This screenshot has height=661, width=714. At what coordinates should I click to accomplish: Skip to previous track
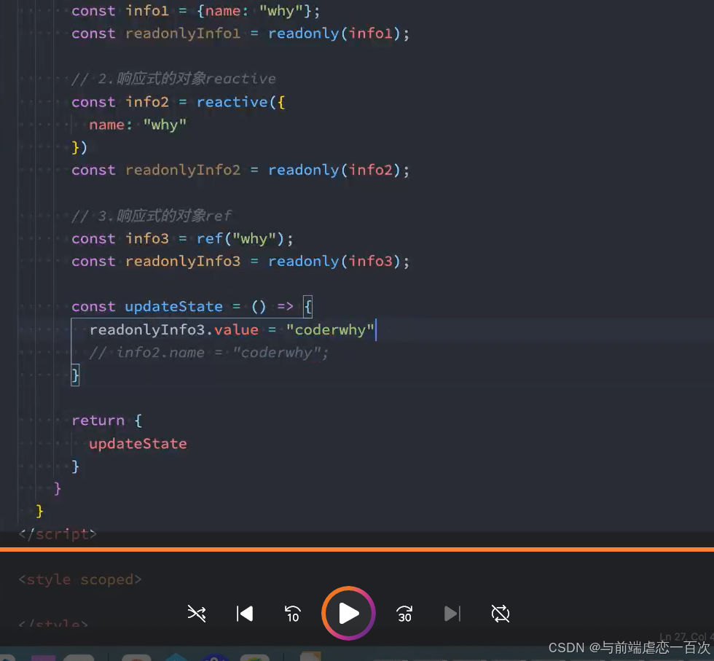pyautogui.click(x=245, y=613)
